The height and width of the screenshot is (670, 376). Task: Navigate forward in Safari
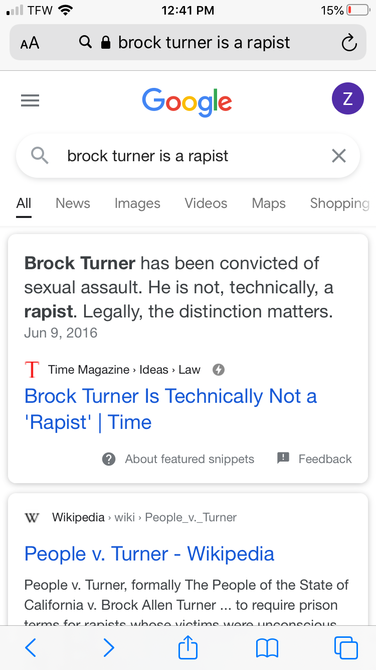click(x=109, y=648)
